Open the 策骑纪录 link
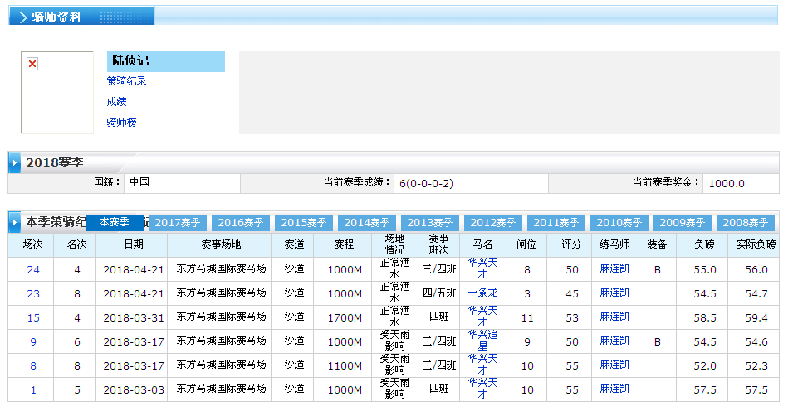Image resolution: width=788 pixels, height=411 pixels. coord(126,81)
